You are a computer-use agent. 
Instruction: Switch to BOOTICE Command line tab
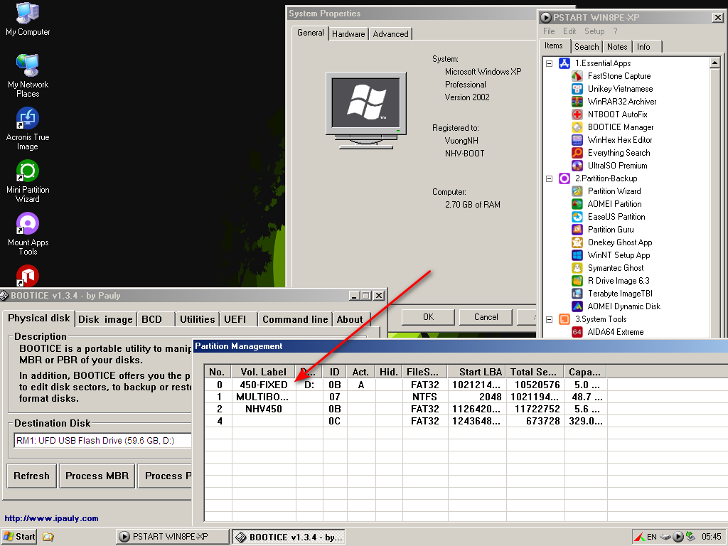coord(295,319)
